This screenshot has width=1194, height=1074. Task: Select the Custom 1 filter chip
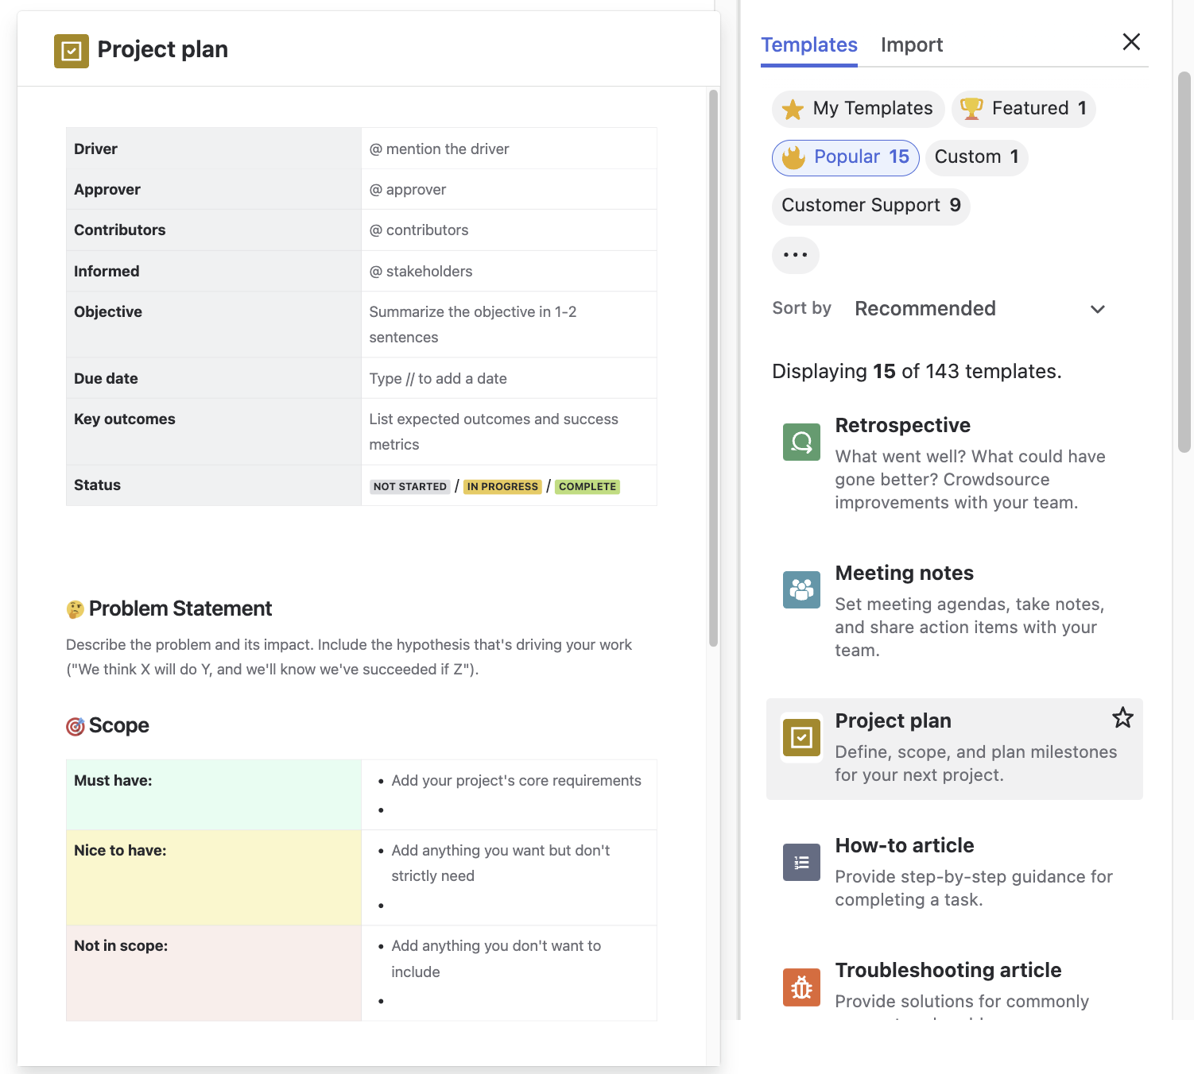coord(976,157)
